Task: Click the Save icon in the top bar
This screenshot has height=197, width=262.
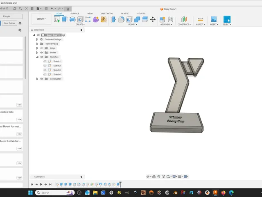Action: tap(46, 9)
